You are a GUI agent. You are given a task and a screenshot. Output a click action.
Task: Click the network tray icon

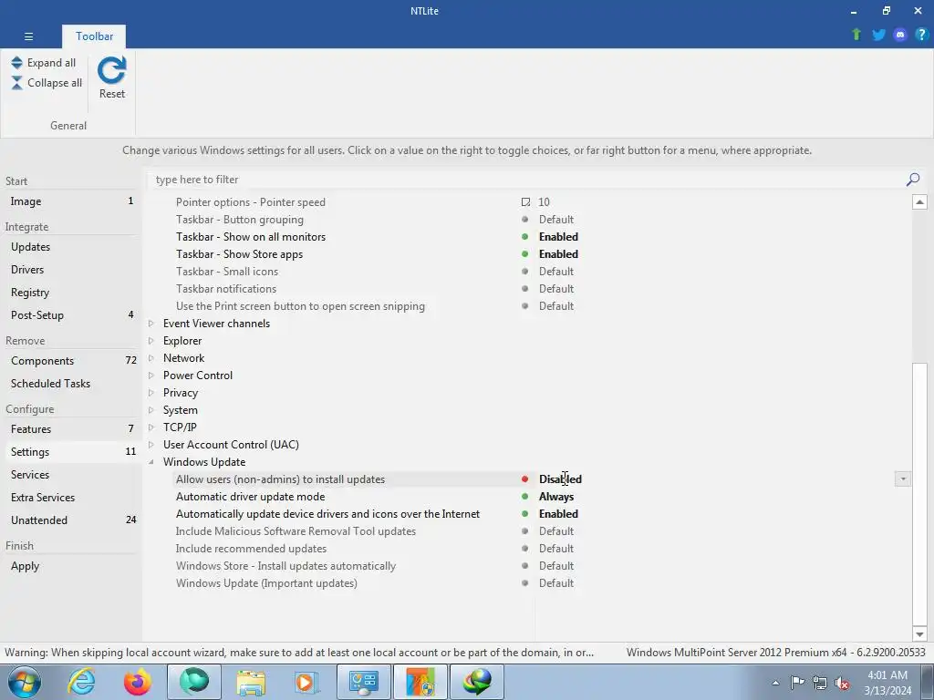coord(820,683)
